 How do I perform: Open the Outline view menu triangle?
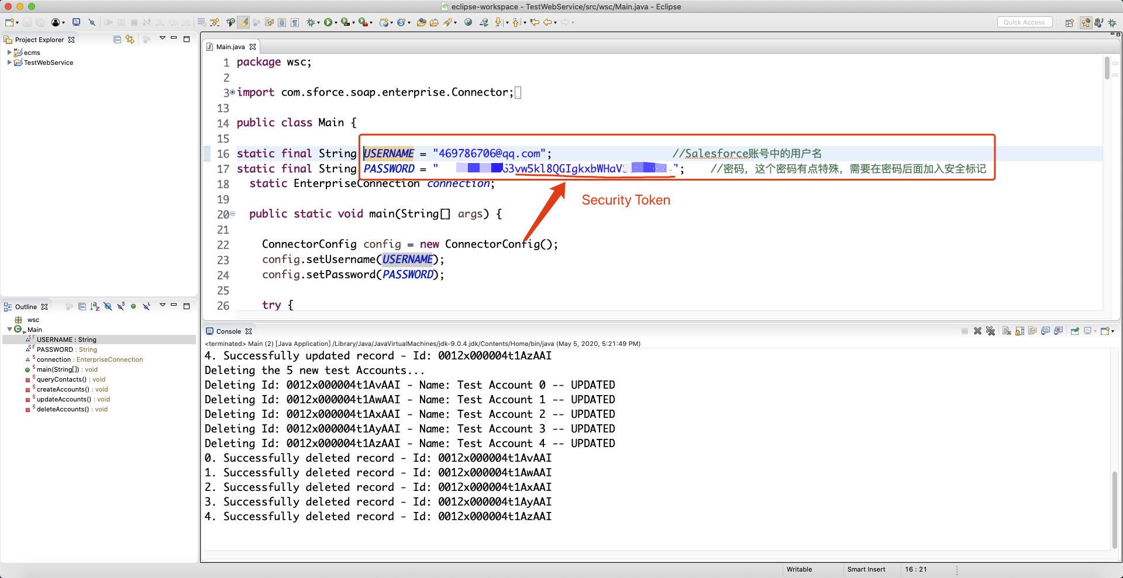[163, 305]
